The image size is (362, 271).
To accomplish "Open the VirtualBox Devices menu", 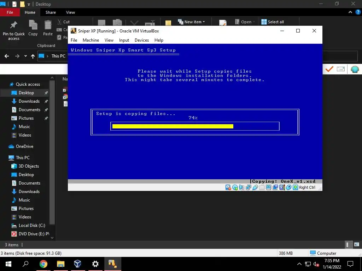I will 142,40.
